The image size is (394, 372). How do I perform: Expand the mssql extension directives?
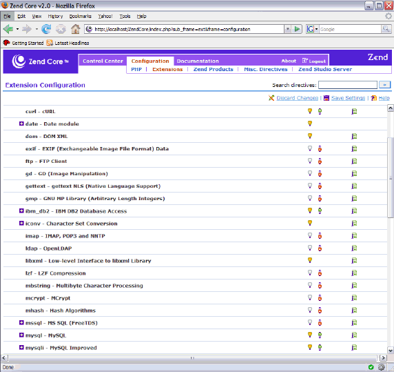click(21, 322)
